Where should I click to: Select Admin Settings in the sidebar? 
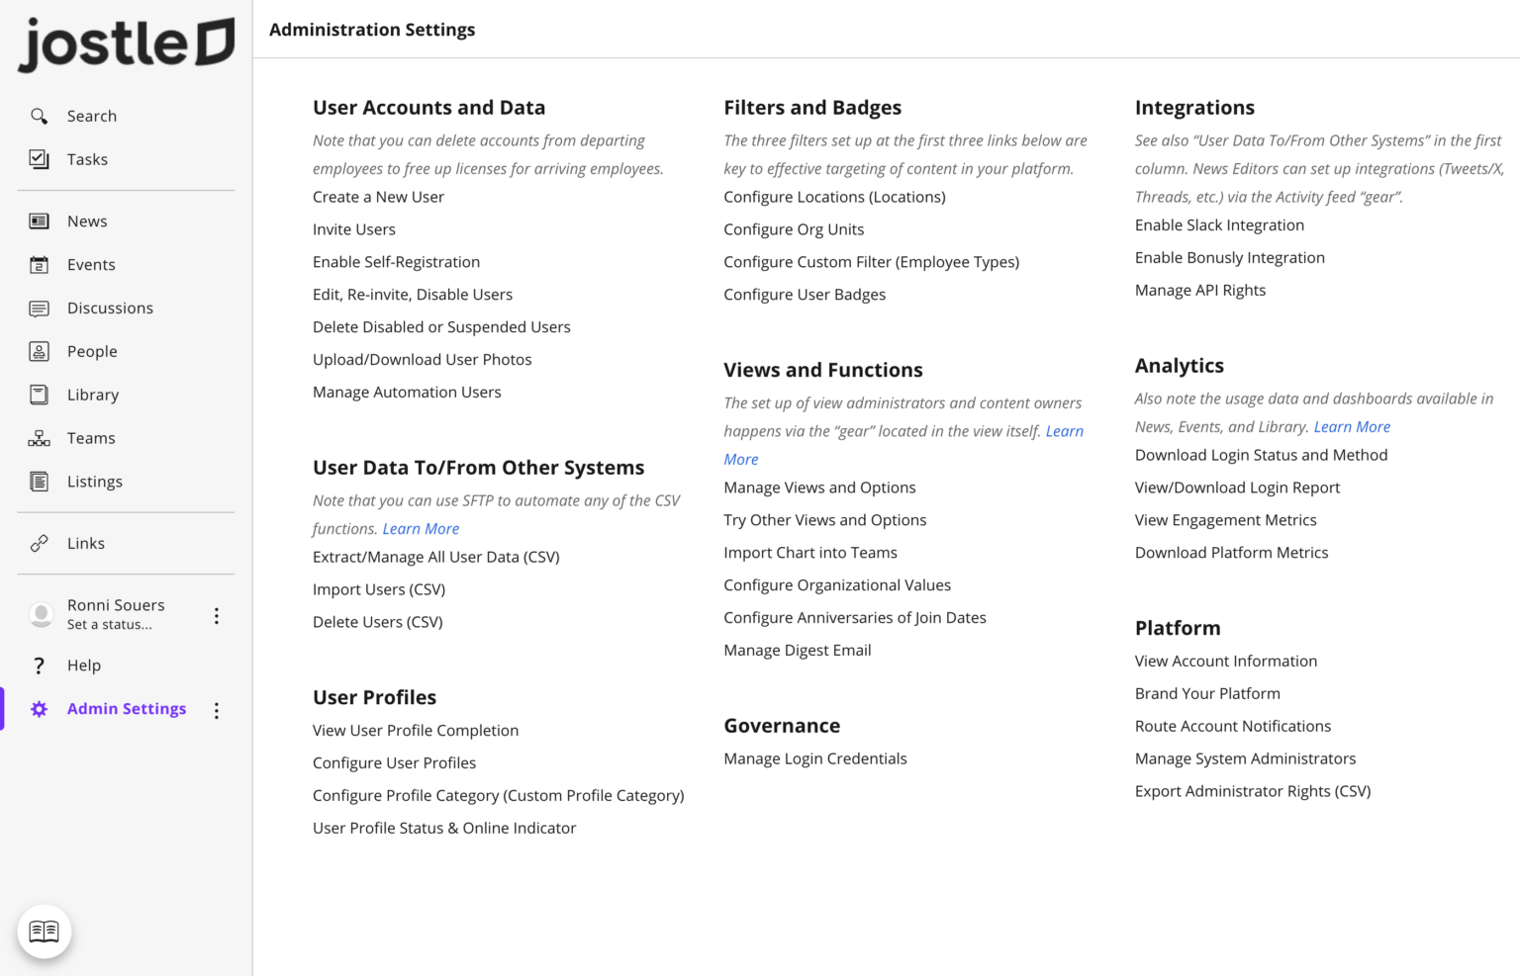pos(127,708)
